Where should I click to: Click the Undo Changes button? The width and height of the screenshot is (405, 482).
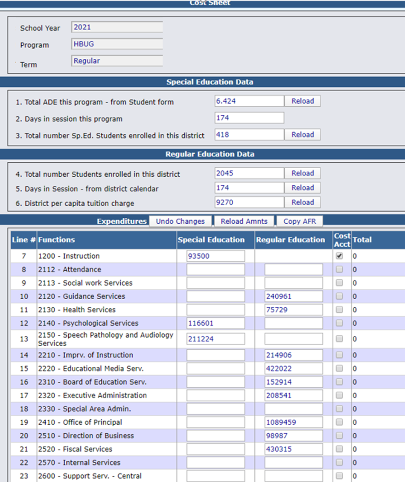click(181, 221)
